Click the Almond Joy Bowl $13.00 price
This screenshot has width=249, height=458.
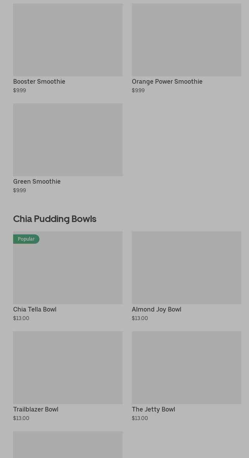click(x=140, y=318)
